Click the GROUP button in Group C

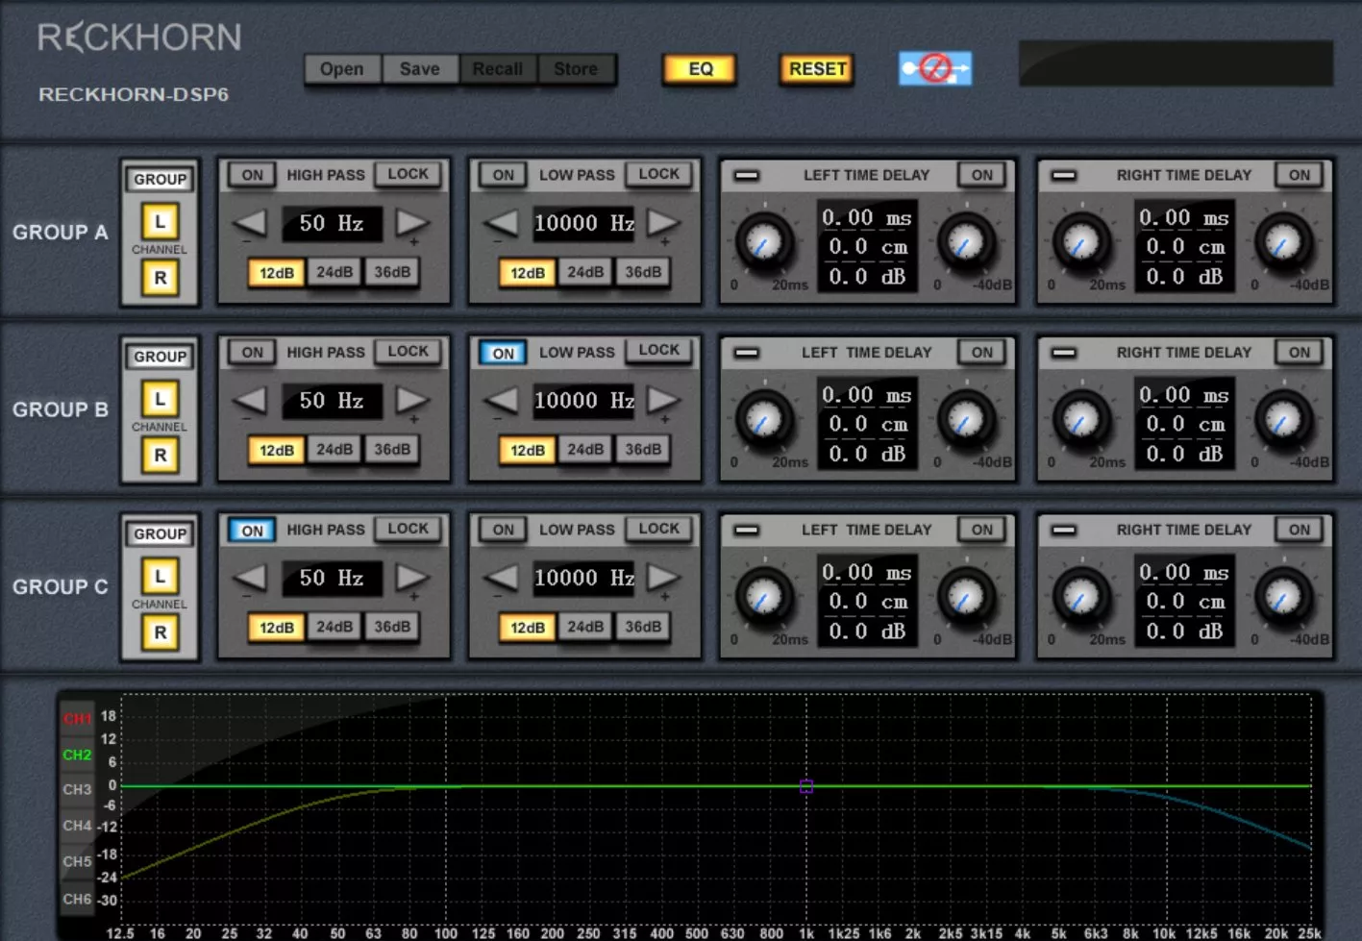click(160, 534)
